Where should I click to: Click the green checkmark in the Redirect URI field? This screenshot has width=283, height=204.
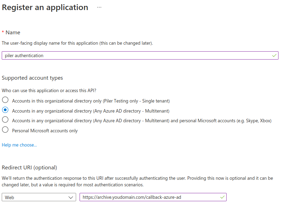(x=222, y=197)
